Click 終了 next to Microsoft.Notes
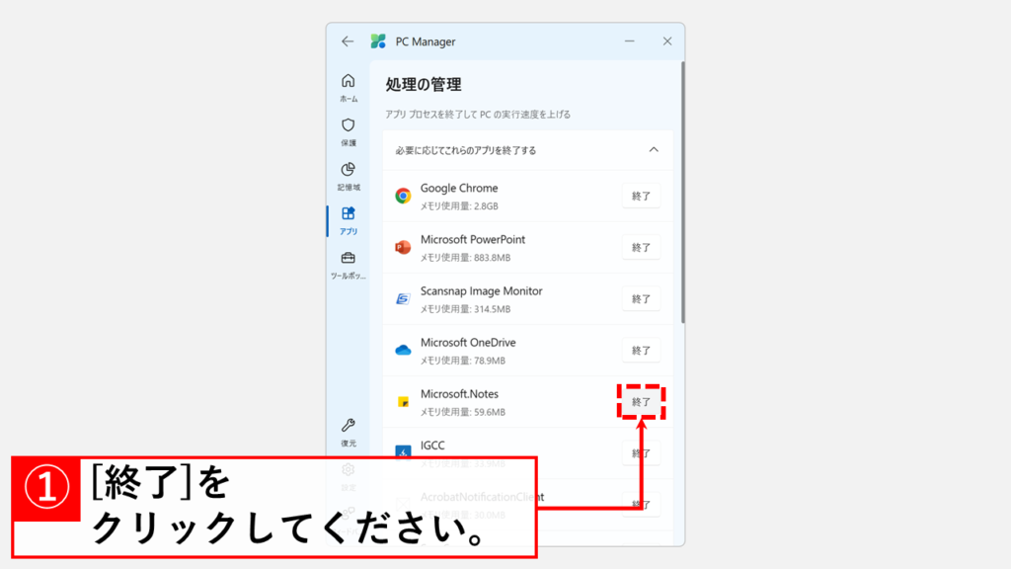The width and height of the screenshot is (1011, 569). pos(641,402)
